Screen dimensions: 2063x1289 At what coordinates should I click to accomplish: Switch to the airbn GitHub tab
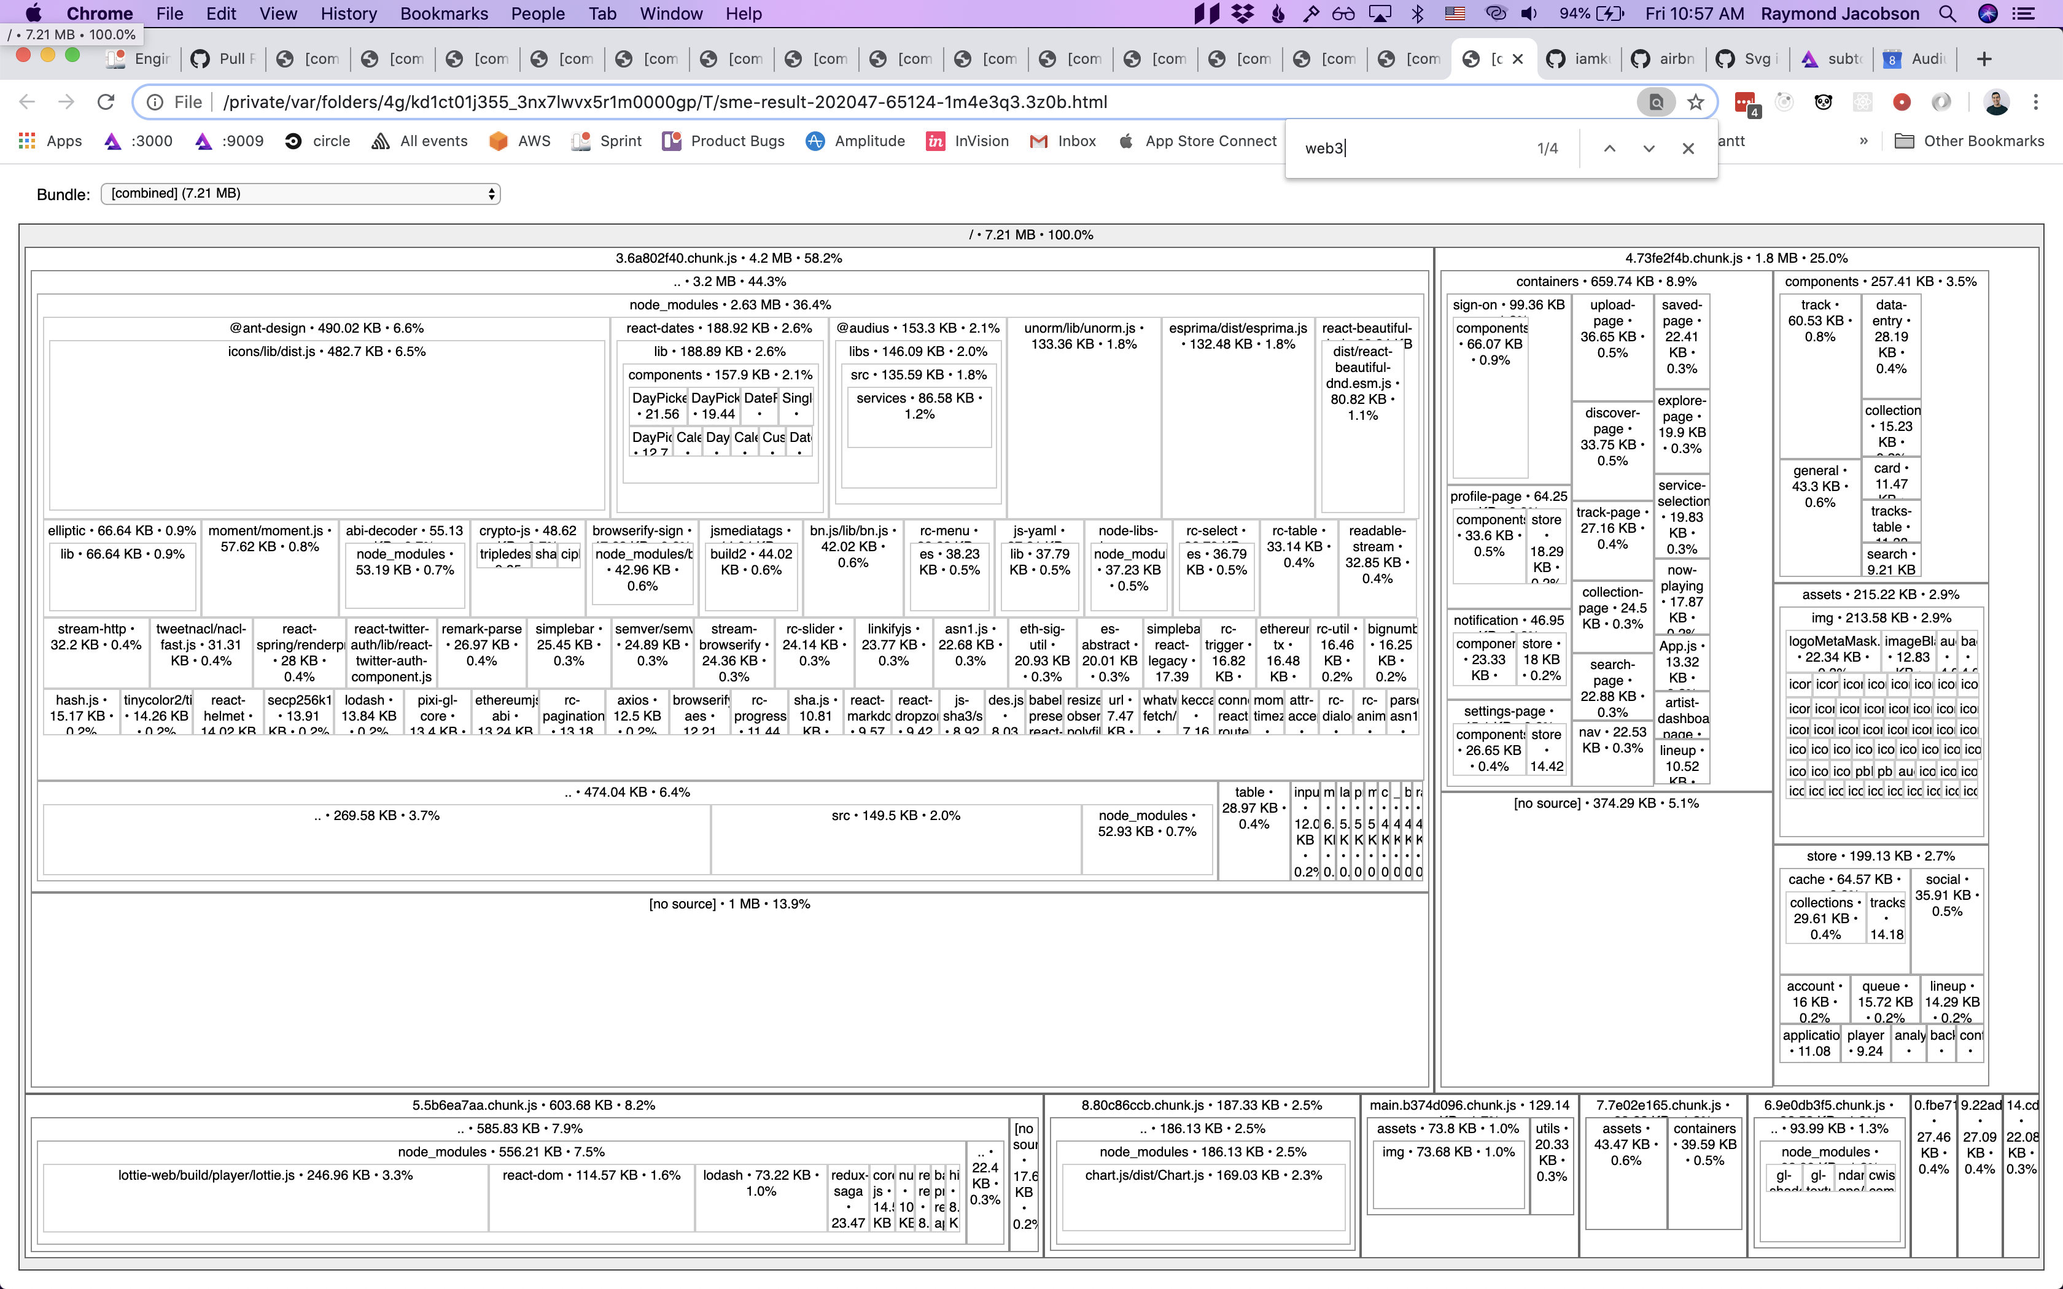(1663, 59)
